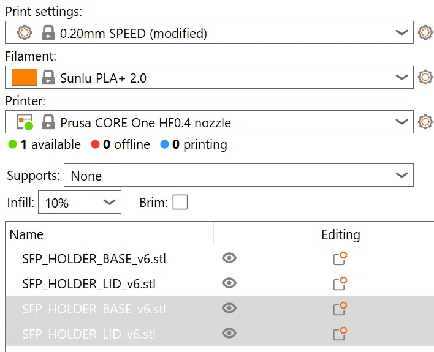The image size is (434, 352).
Task: Toggle visibility of highlighted SFP_HOLDER_LID_v6.stl
Action: coord(229,333)
